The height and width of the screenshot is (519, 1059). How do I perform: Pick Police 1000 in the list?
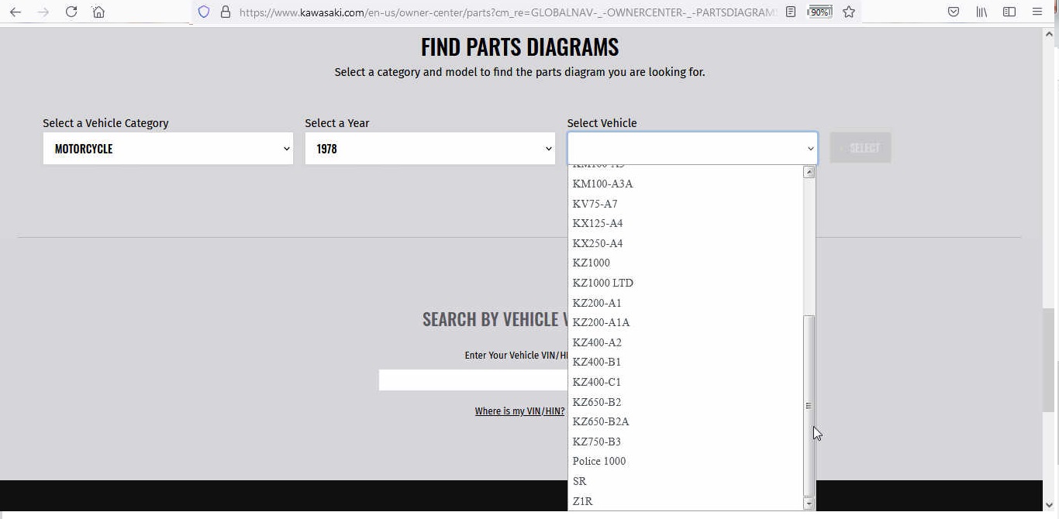pos(598,461)
